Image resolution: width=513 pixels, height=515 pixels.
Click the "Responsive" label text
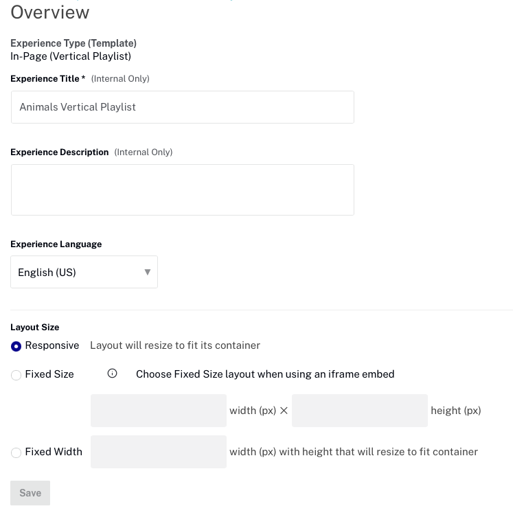click(x=52, y=345)
